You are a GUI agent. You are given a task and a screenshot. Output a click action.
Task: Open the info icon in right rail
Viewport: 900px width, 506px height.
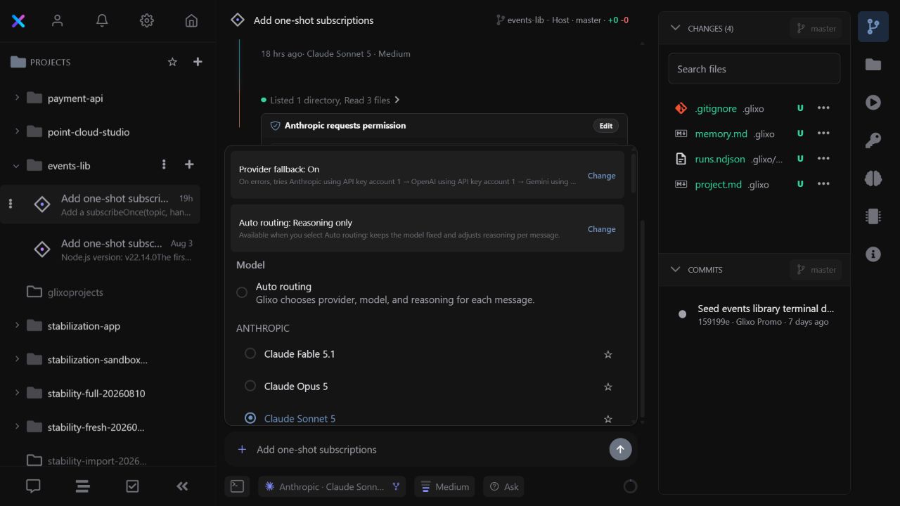pos(873,254)
